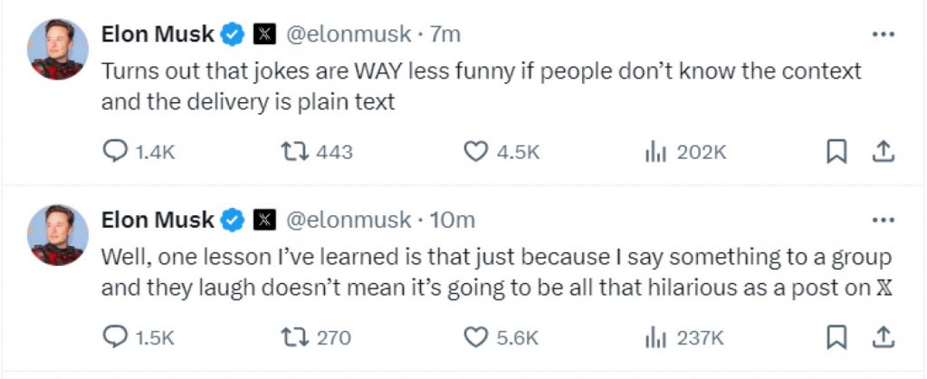Repost the post with 270 reposts
Viewport: 927px width, 379px height.
[x=294, y=337]
